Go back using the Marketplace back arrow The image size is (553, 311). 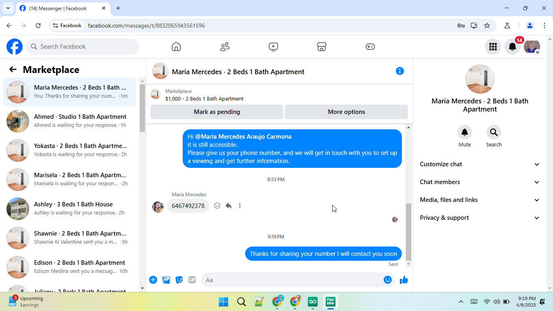[13, 69]
